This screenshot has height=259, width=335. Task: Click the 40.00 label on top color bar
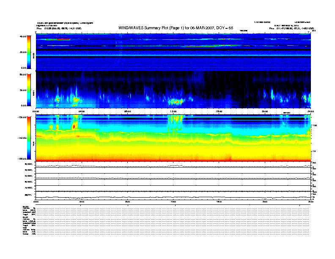tap(23, 36)
